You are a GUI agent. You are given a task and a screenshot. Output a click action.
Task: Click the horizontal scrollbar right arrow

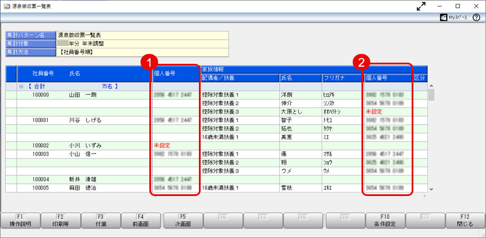point(425,195)
